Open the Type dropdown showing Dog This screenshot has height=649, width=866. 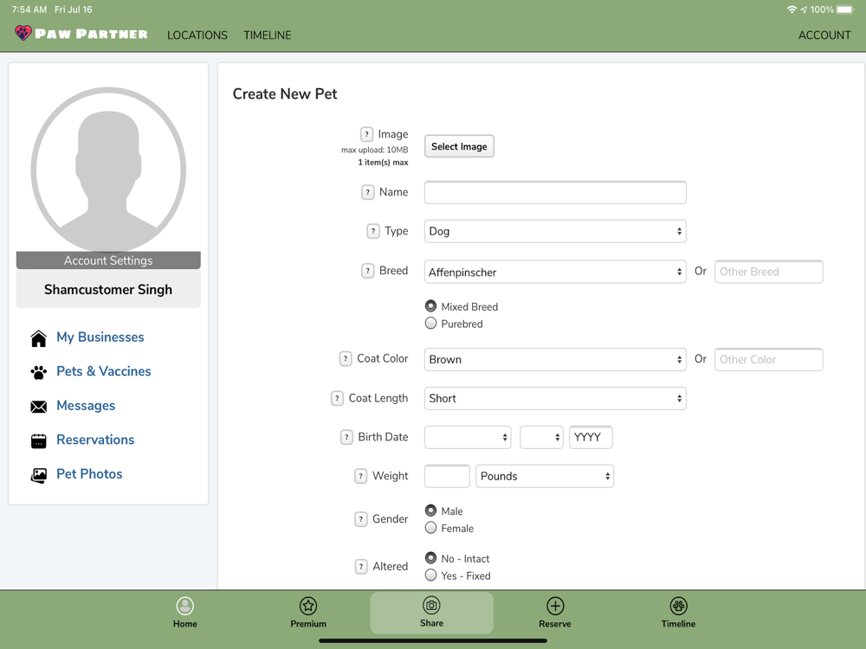(x=555, y=231)
